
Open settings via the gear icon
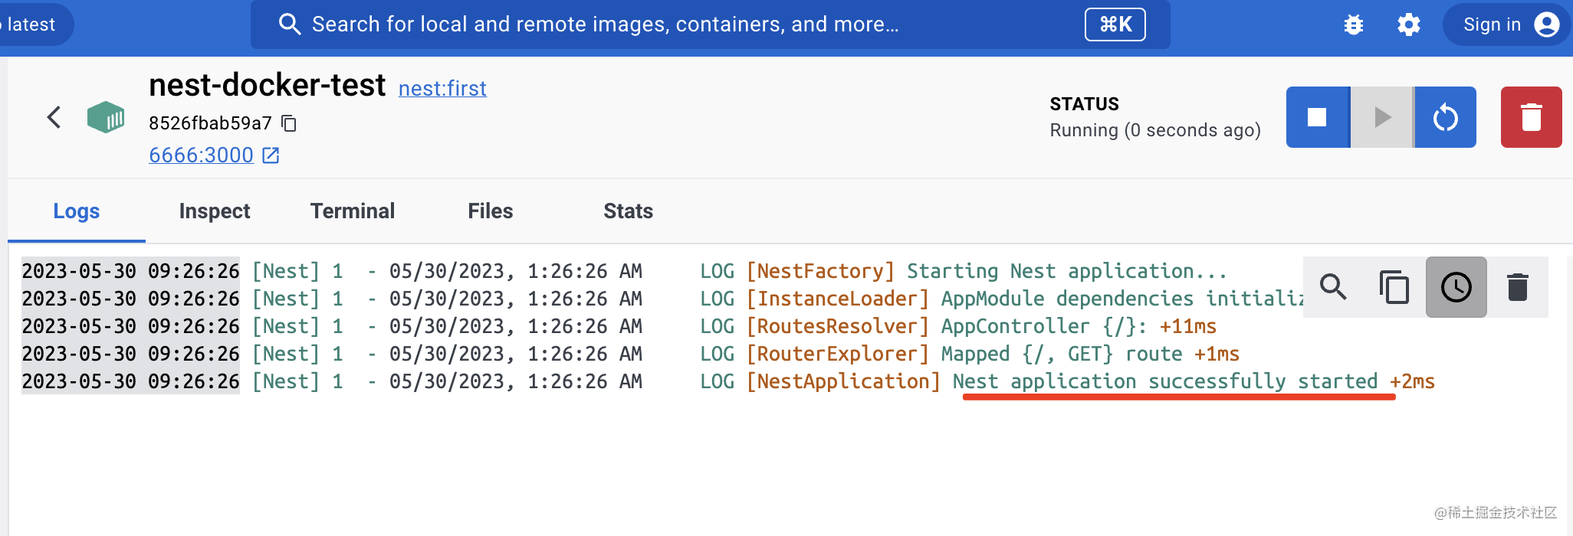coord(1408,25)
